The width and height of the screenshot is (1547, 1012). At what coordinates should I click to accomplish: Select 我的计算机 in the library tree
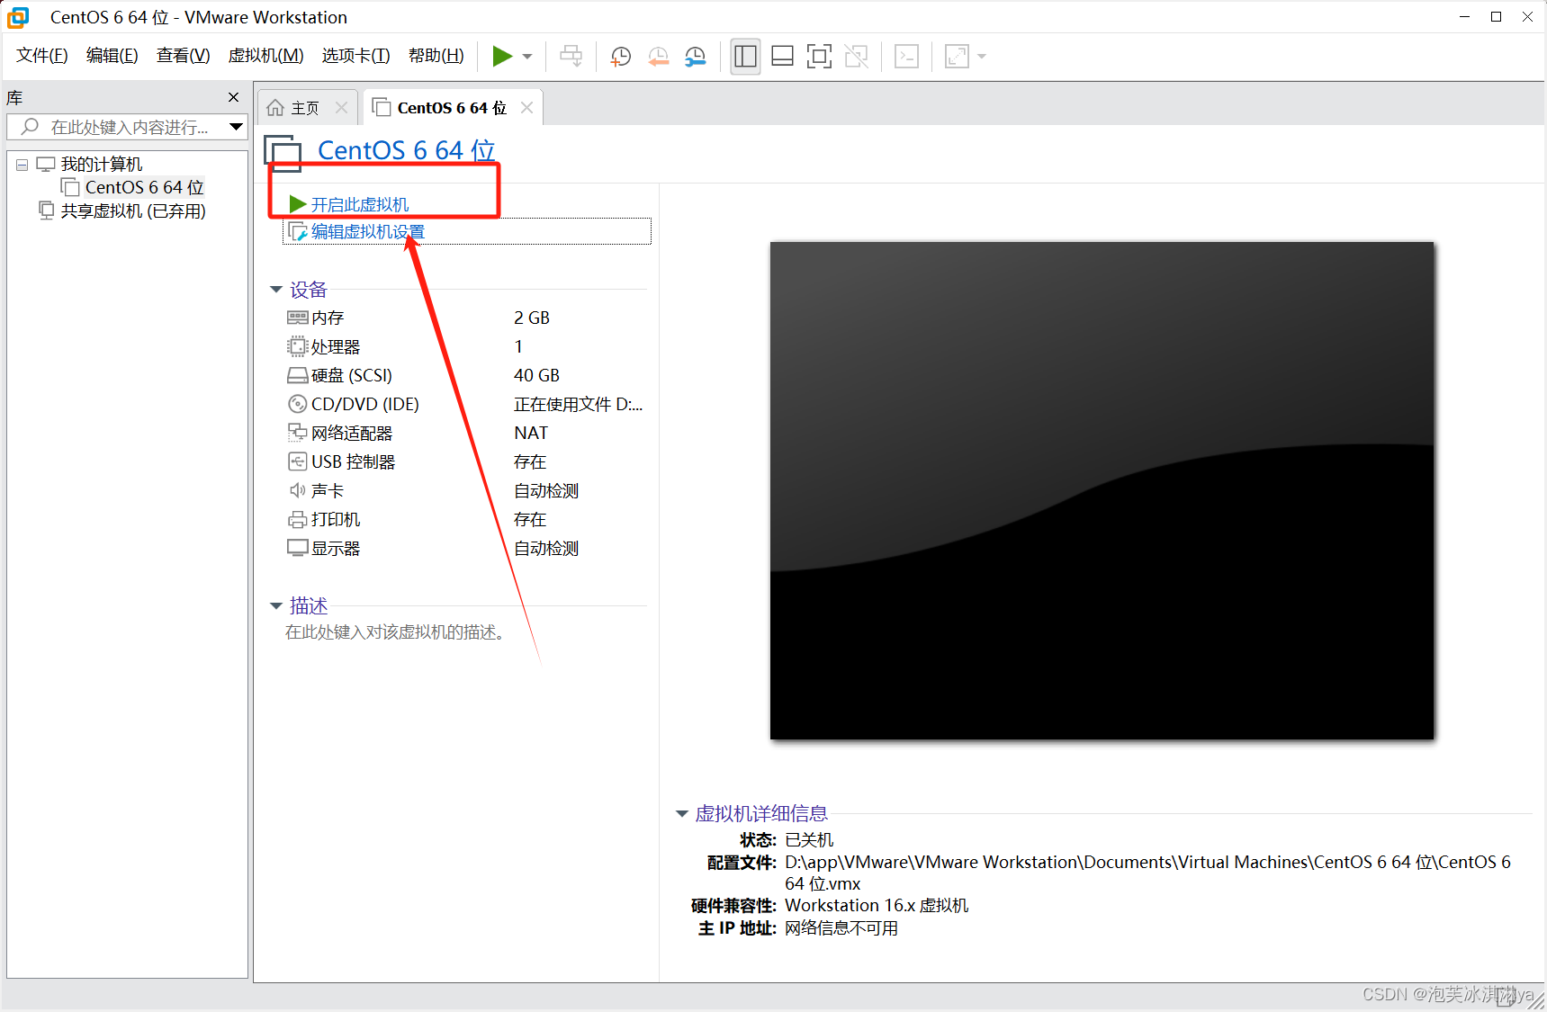[x=101, y=165]
